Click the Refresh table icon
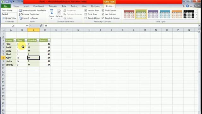Viewport: 202px width, 114px height. point(59,12)
